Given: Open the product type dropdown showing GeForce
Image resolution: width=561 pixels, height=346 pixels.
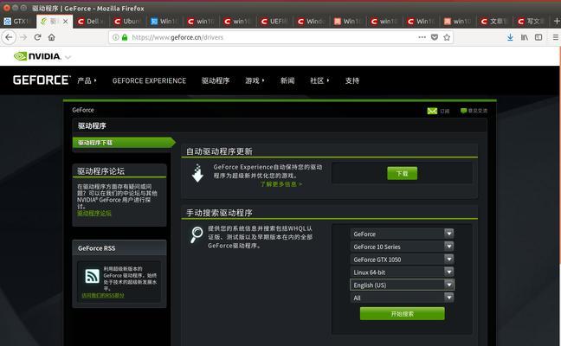Looking at the screenshot, I should (x=402, y=234).
